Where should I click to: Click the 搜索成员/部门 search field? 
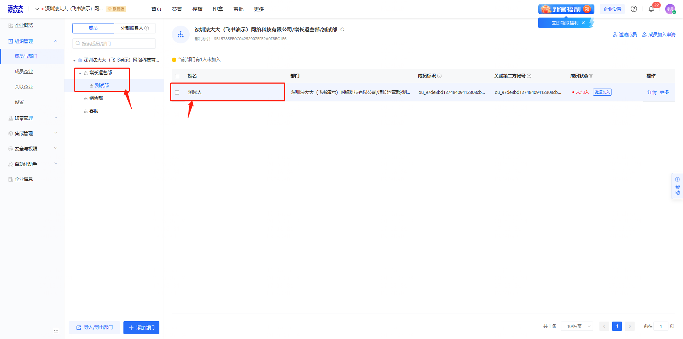[114, 44]
